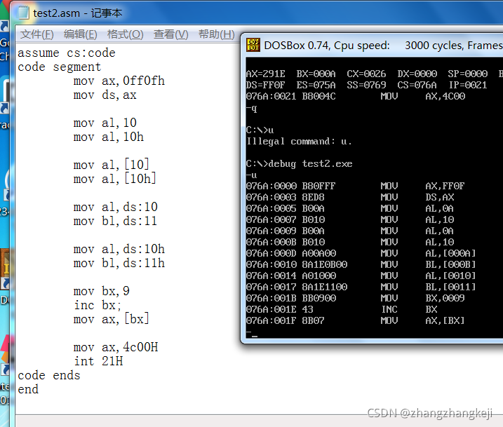Open the 文件(F) menu in Notepad
This screenshot has width=503, height=427.
37,34
